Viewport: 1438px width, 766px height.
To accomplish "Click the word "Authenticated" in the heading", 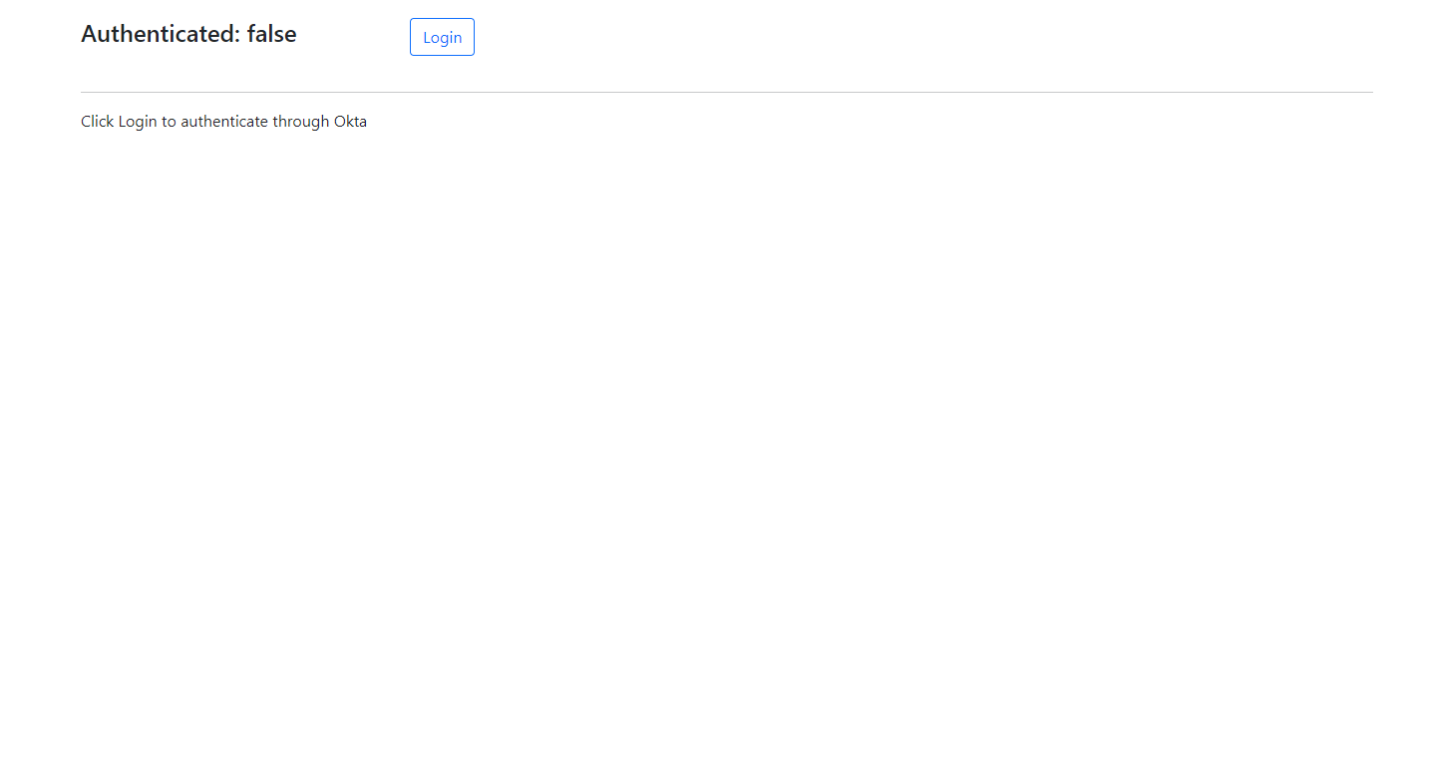I will pos(156,33).
